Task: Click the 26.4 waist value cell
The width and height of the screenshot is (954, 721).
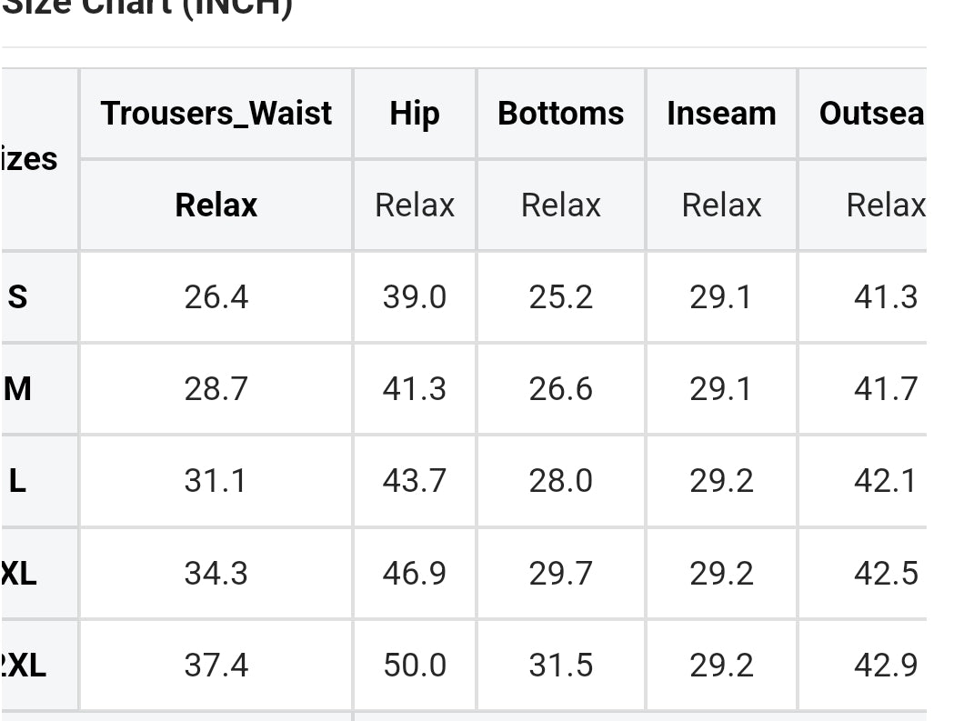Action: (x=216, y=297)
